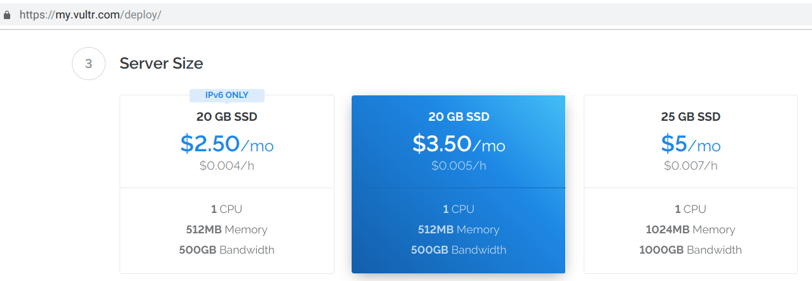
Task: Click 512MB Memory in the blue selected plan
Action: (x=458, y=230)
